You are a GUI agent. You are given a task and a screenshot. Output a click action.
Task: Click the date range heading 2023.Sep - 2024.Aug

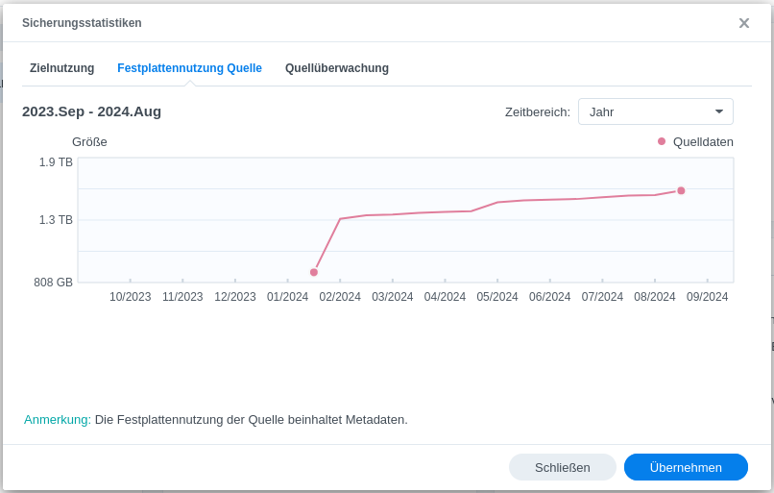[x=92, y=111]
